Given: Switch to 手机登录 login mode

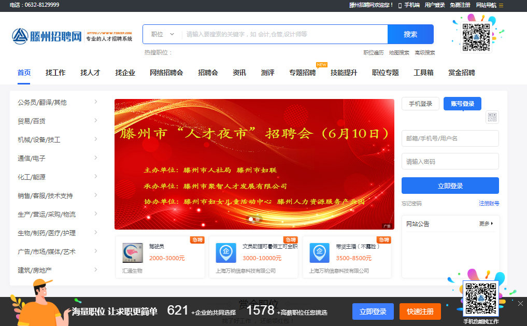Looking at the screenshot, I should [420, 104].
